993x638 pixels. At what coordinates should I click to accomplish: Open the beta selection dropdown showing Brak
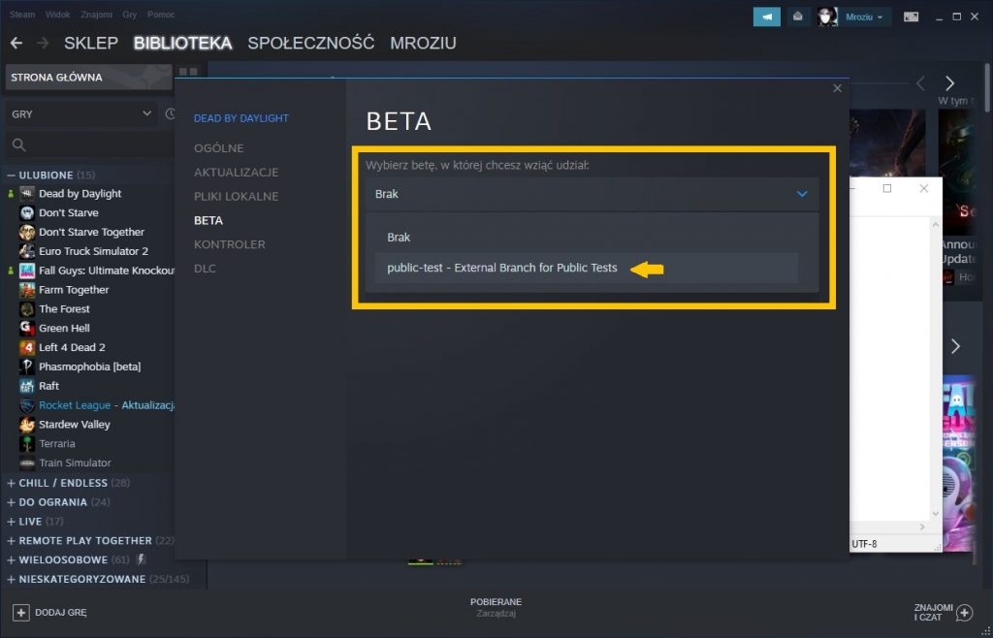tap(593, 194)
